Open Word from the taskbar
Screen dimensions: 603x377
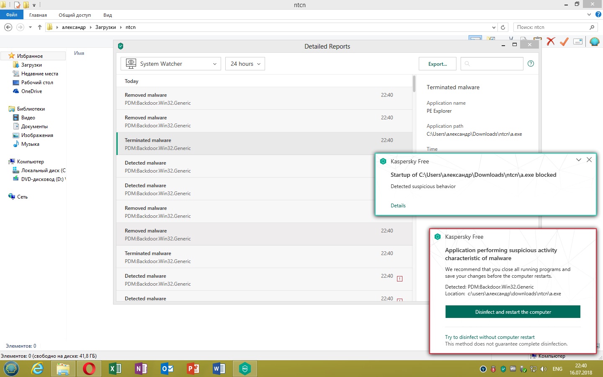click(x=219, y=369)
